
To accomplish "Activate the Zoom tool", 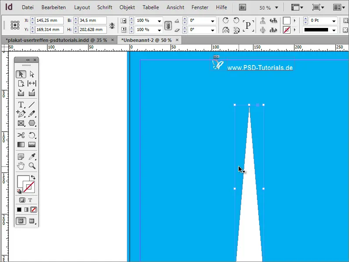I will 31,166.
